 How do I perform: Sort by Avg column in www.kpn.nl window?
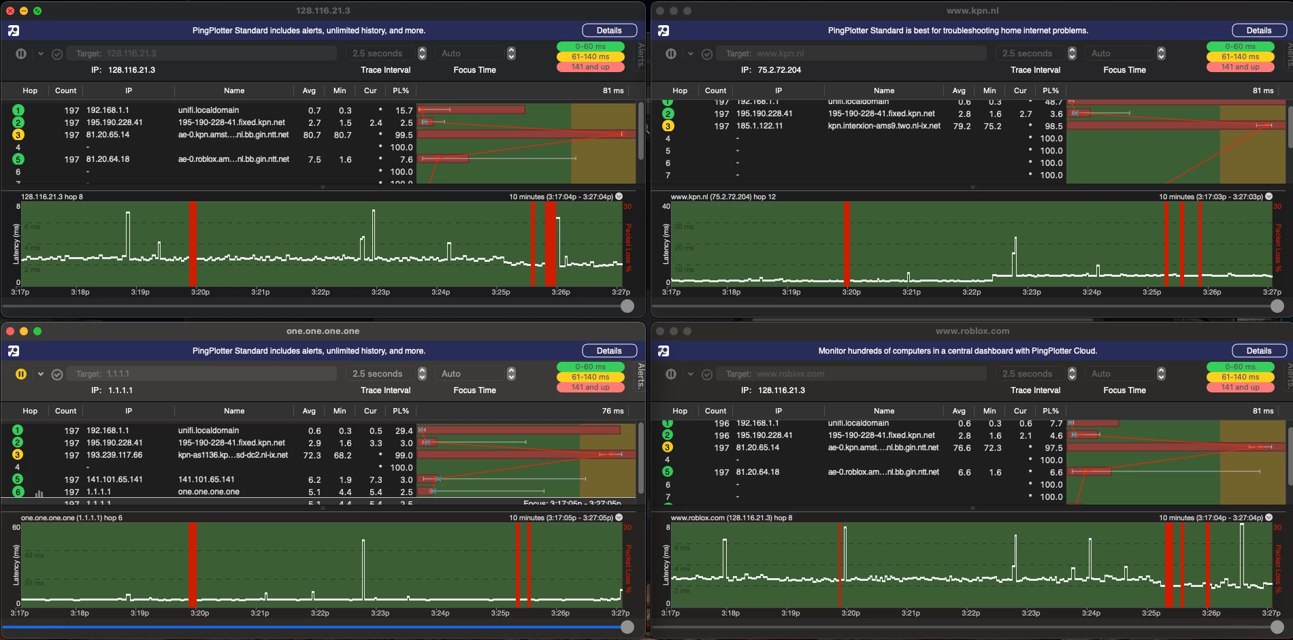tap(959, 90)
